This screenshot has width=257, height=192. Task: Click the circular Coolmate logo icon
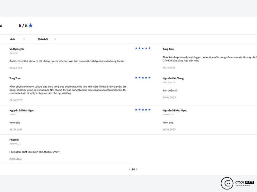(227, 183)
